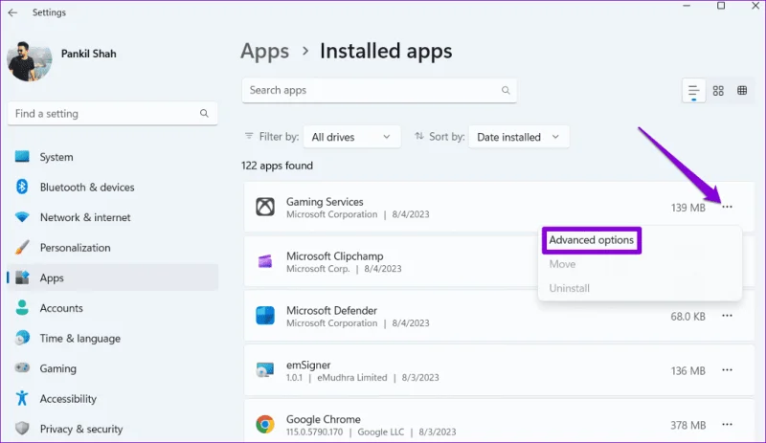Open System settings category
766x443 pixels.
coord(112,157)
